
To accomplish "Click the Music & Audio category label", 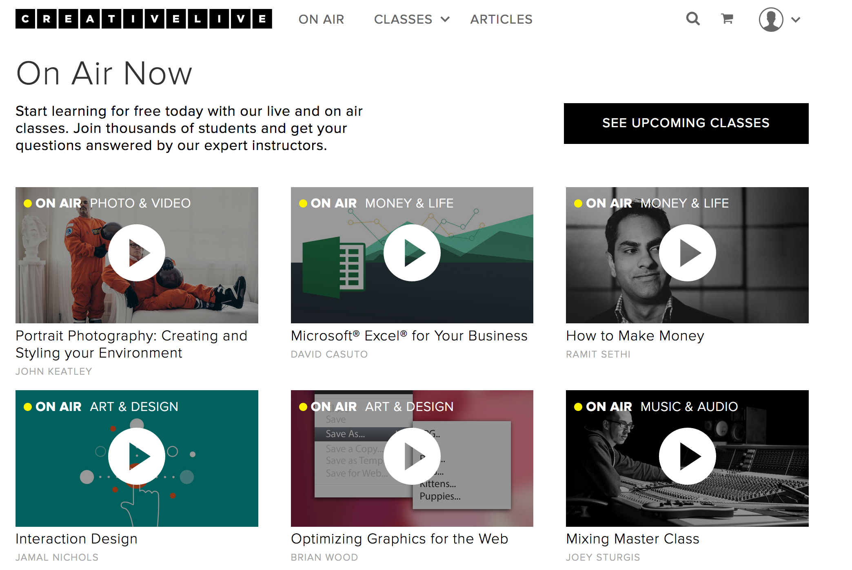I will (689, 407).
